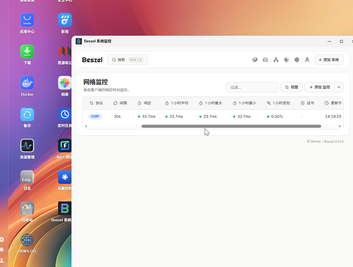Toggle the light/dark theme sun icon
This screenshot has width=353, height=267.
coord(286,60)
